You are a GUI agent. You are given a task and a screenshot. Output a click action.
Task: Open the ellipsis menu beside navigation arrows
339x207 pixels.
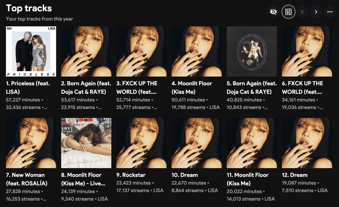[x=329, y=12]
